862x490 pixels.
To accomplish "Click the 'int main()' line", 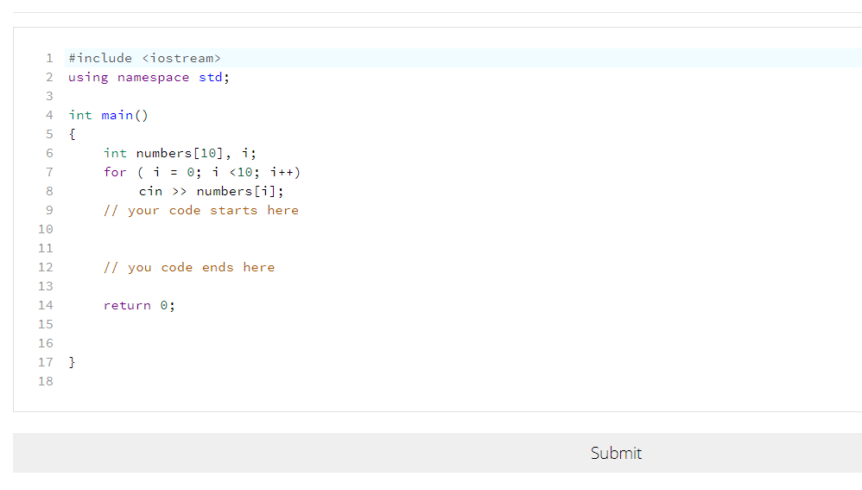I will coord(108,116).
